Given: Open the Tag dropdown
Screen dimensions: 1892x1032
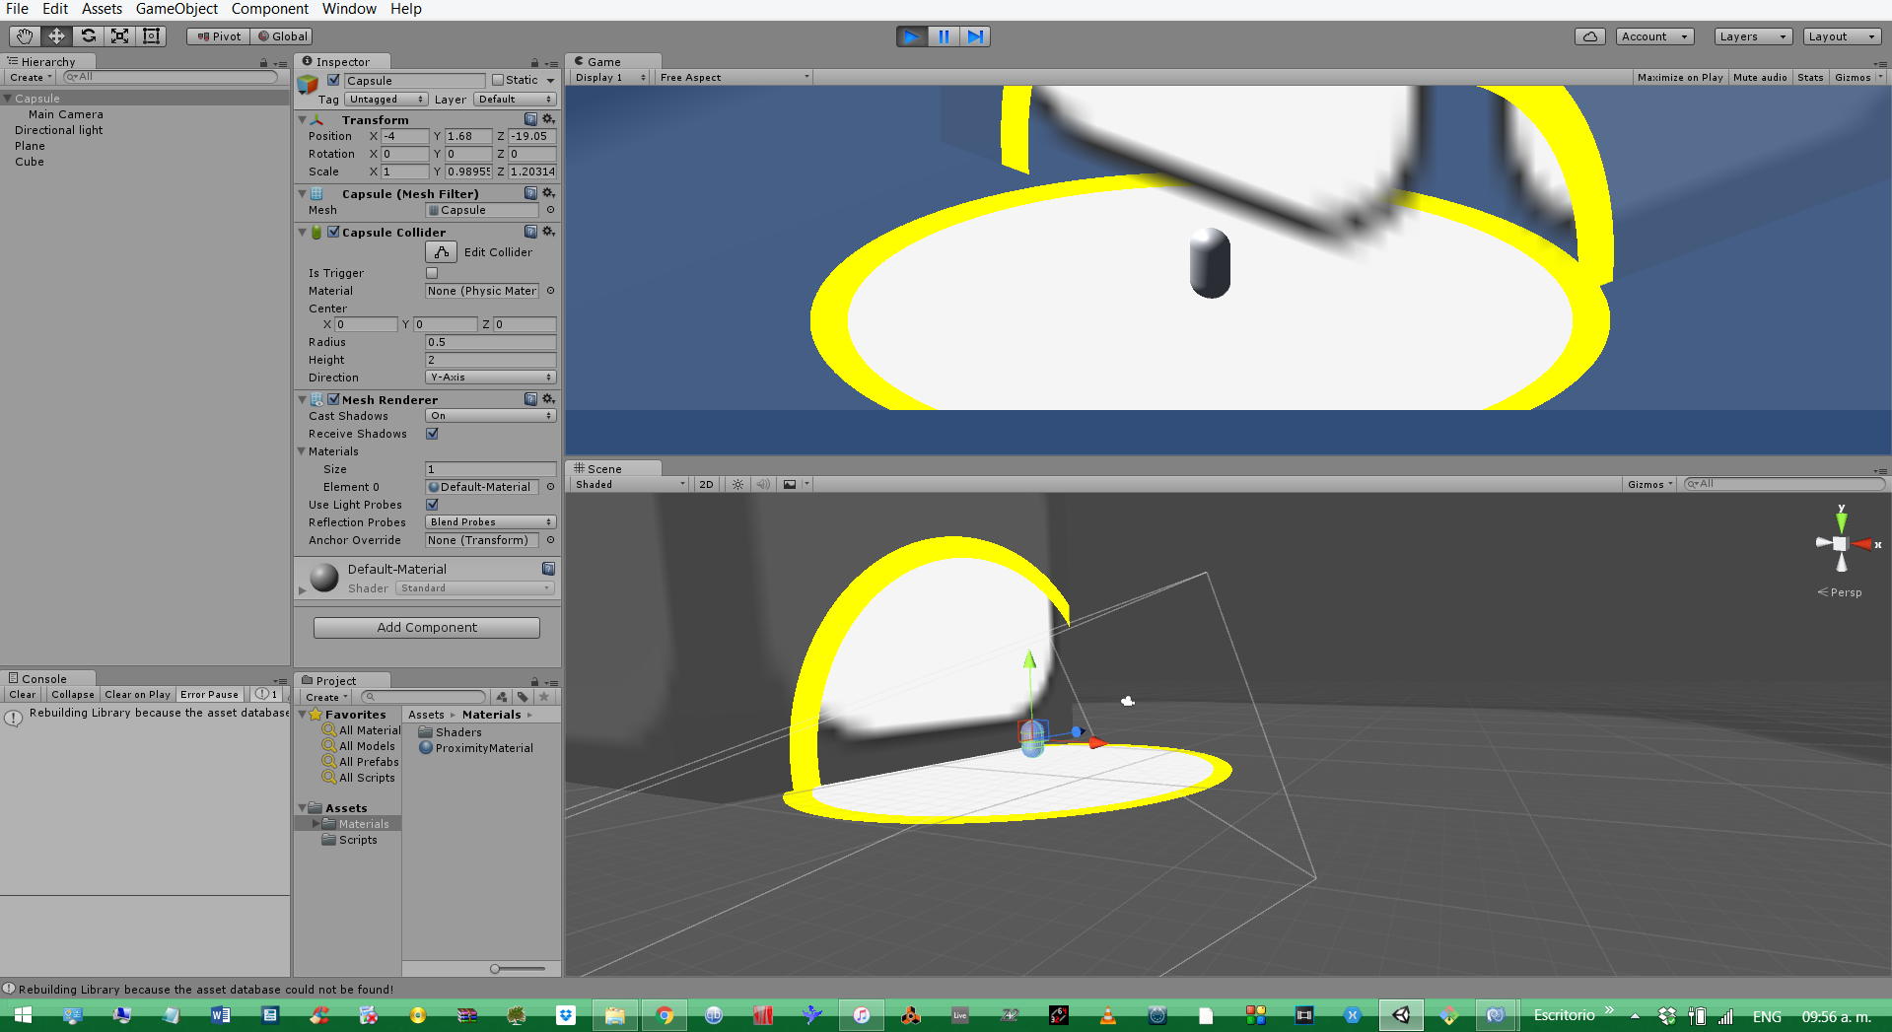Looking at the screenshot, I should click(x=385, y=100).
